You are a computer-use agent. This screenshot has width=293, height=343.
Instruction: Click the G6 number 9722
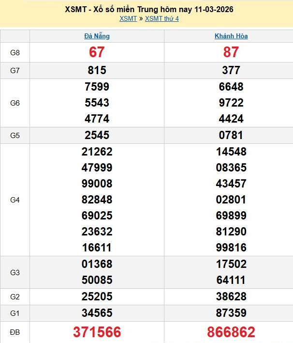click(231, 103)
